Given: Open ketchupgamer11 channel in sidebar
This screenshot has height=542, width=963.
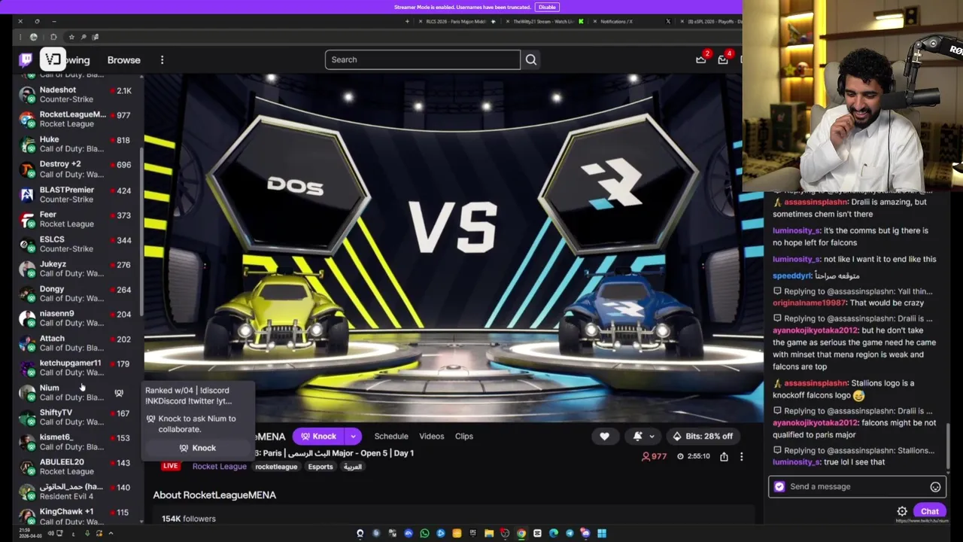Looking at the screenshot, I should 75,368.
